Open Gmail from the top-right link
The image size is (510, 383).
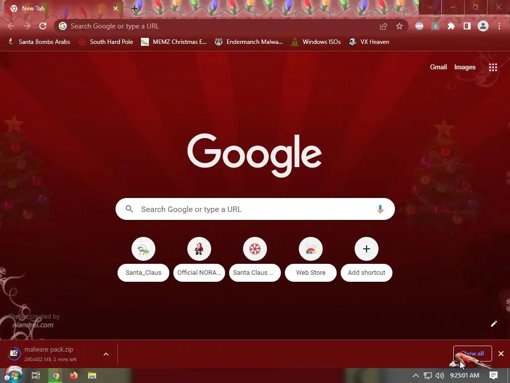coord(438,67)
